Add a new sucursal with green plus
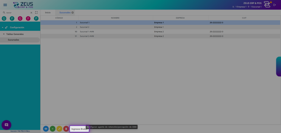 52,129
